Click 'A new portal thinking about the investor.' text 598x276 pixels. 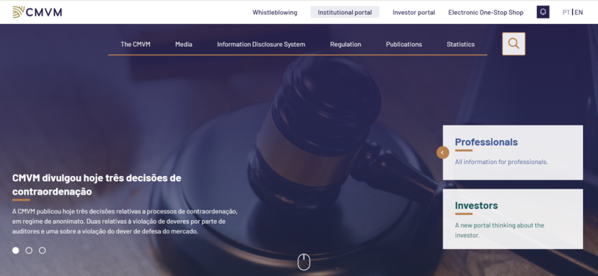click(x=499, y=230)
